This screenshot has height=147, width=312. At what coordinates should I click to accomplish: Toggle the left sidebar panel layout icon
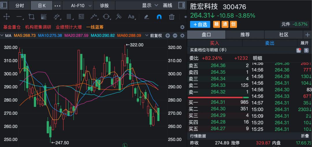click(4, 5)
